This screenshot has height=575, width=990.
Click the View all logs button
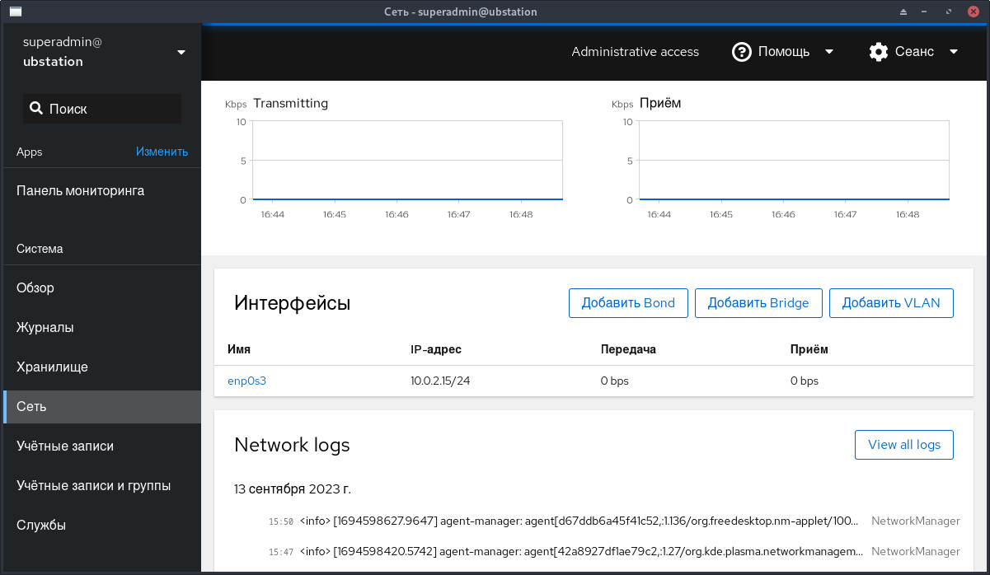click(904, 445)
